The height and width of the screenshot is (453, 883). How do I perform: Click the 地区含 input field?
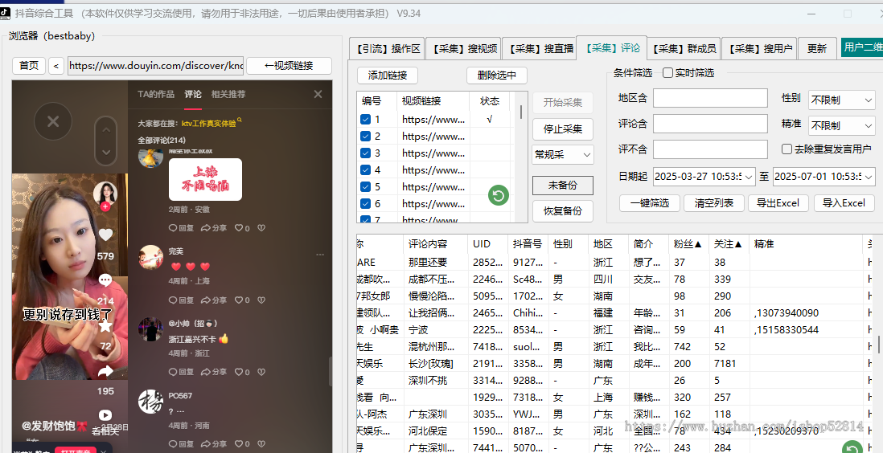(710, 98)
